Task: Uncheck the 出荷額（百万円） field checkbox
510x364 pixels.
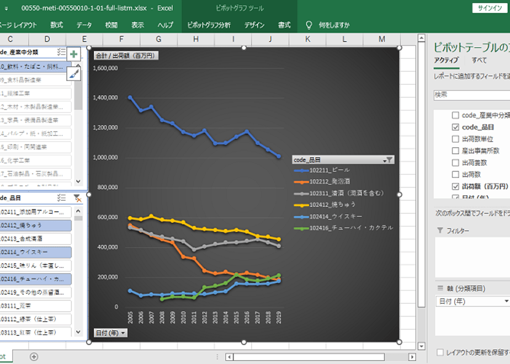Action: click(x=455, y=186)
